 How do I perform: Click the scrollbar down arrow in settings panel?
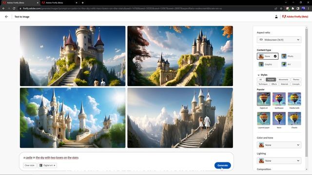[x=307, y=169]
